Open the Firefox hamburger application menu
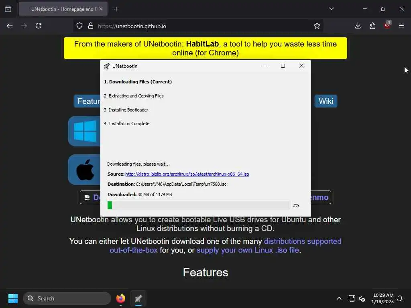This screenshot has width=411, height=308. pos(401,26)
